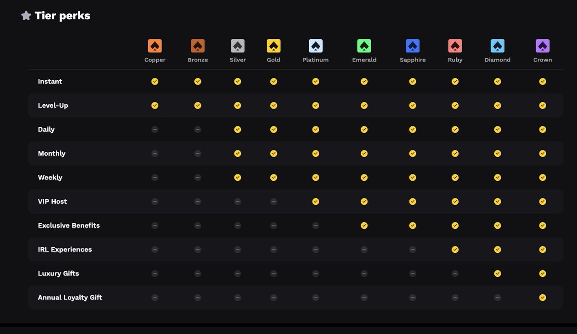Click the Luxury Gifts unavailable dash under Ruby
This screenshot has height=334, width=577.
coord(455,274)
